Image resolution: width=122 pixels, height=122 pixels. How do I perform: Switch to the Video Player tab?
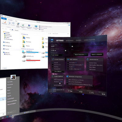tap(89, 40)
